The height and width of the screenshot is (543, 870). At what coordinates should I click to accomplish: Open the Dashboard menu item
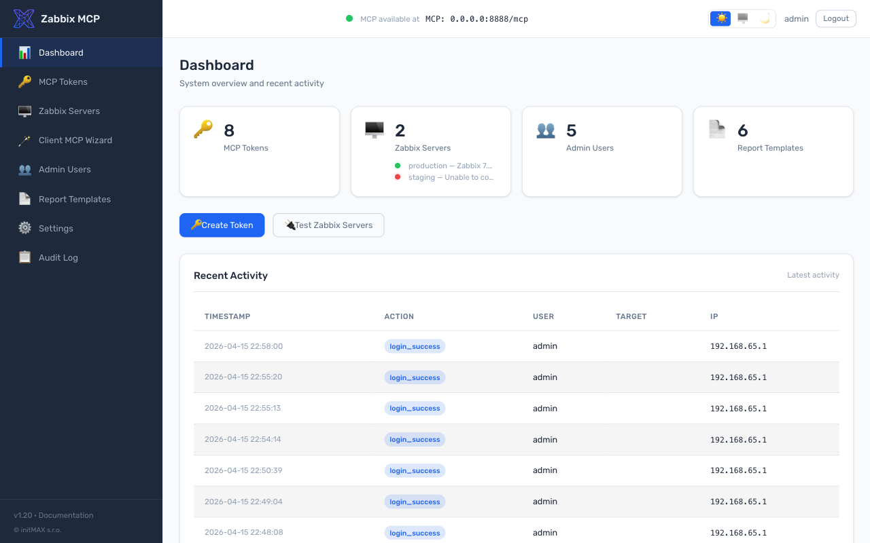click(x=82, y=52)
